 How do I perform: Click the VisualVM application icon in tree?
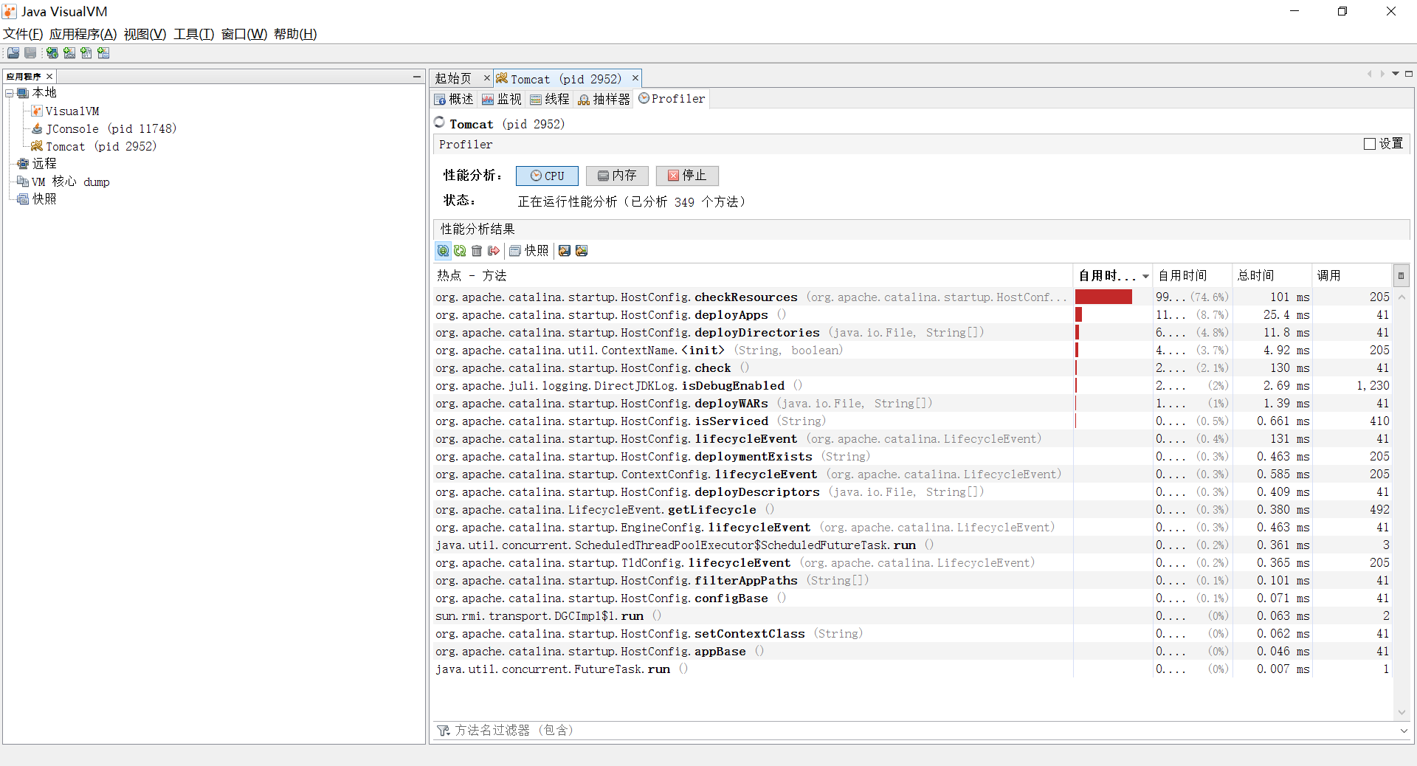tap(37, 111)
